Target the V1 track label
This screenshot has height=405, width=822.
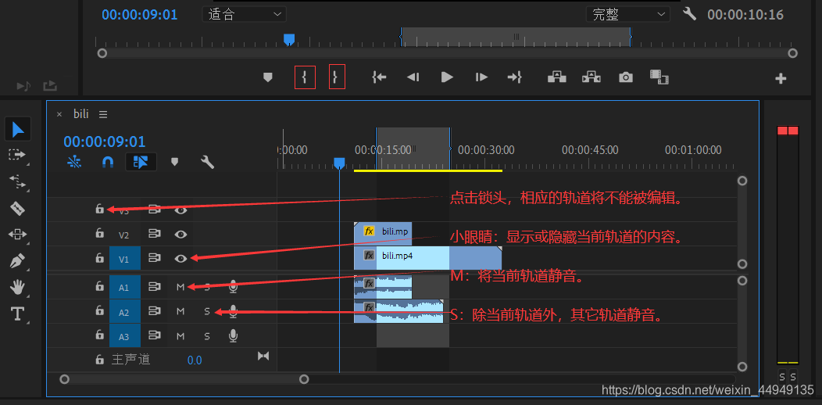(125, 259)
